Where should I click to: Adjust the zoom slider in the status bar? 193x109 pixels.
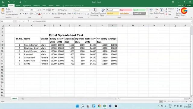[x=180, y=101]
